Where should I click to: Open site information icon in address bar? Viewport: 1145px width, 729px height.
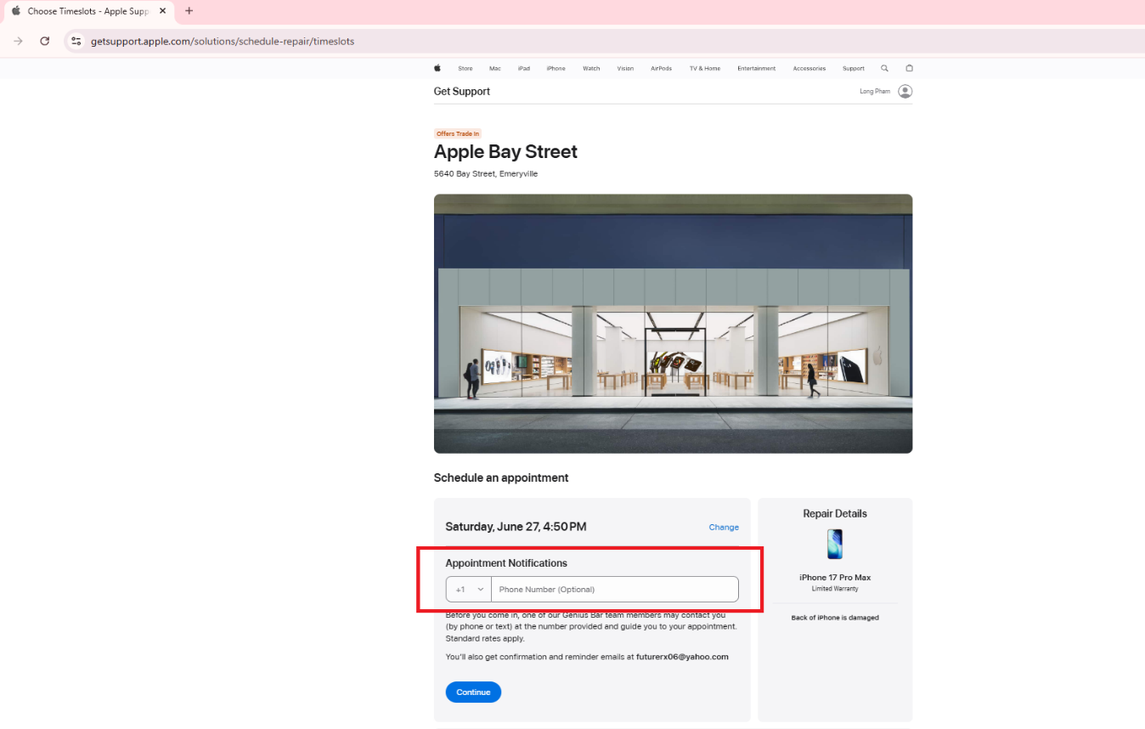[76, 41]
